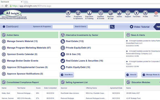160x100 pixels.
Task: Click Education Modules header icon
Action: pyautogui.click(x=128, y=82)
